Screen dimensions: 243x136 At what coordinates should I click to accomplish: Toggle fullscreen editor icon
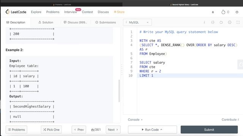238,22
